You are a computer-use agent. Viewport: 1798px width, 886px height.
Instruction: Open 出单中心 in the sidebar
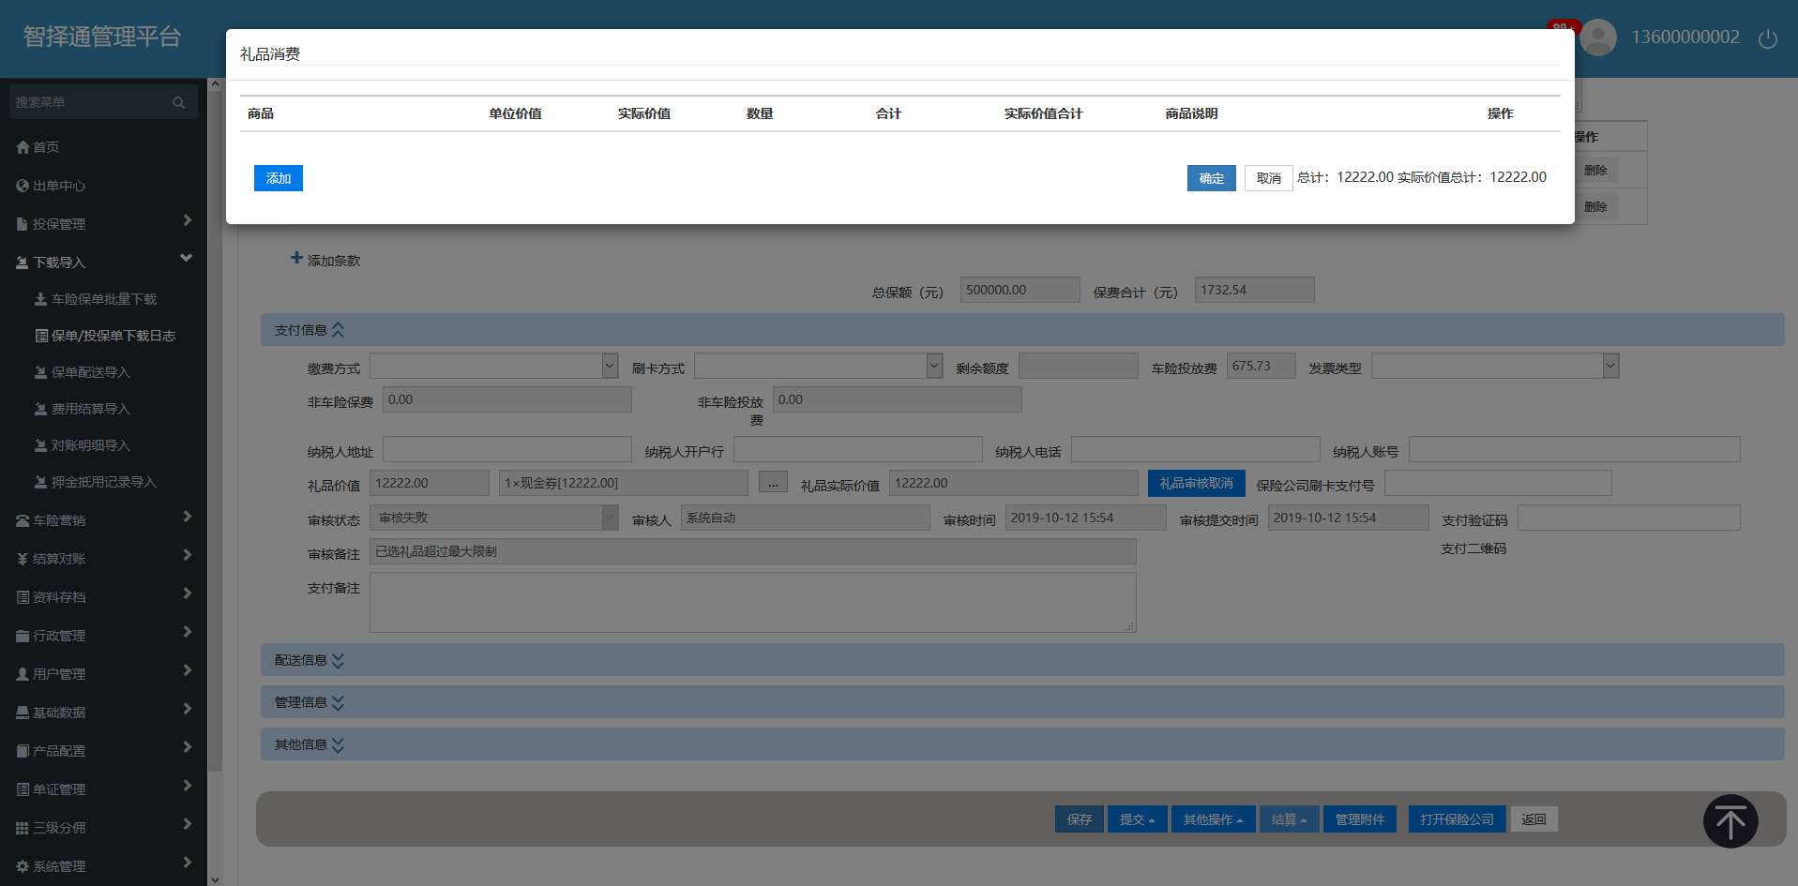(x=58, y=186)
